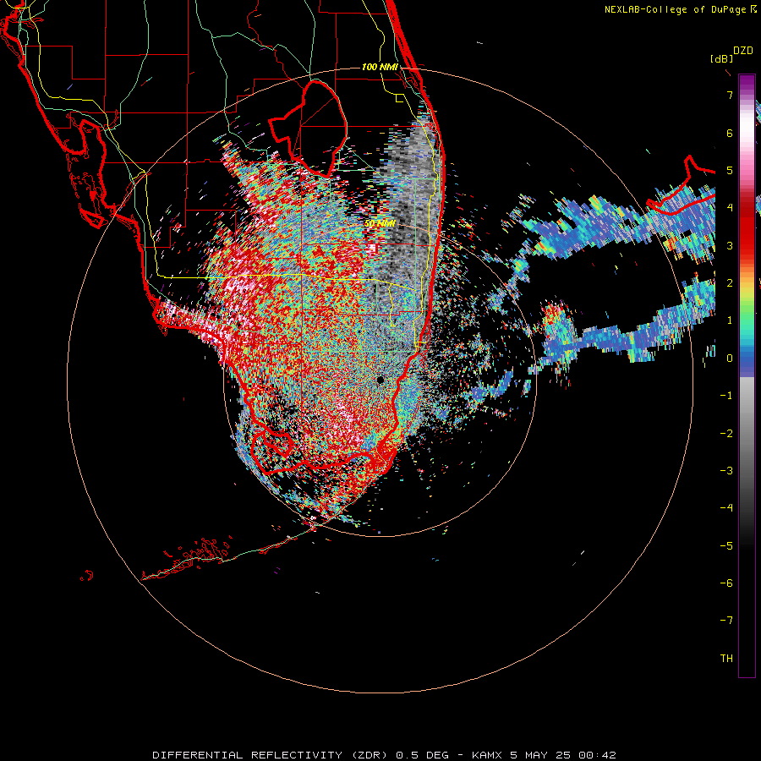The height and width of the screenshot is (761, 761).
Task: Click the -4 dB label on the color scale
Action: click(726, 508)
